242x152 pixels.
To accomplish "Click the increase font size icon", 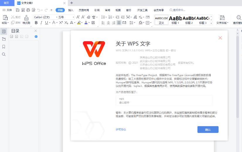I will click(x=78, y=17).
